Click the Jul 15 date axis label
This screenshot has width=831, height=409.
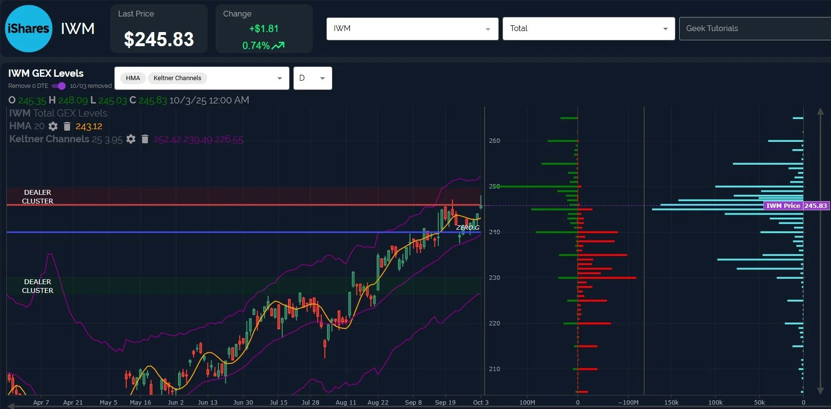(279, 402)
